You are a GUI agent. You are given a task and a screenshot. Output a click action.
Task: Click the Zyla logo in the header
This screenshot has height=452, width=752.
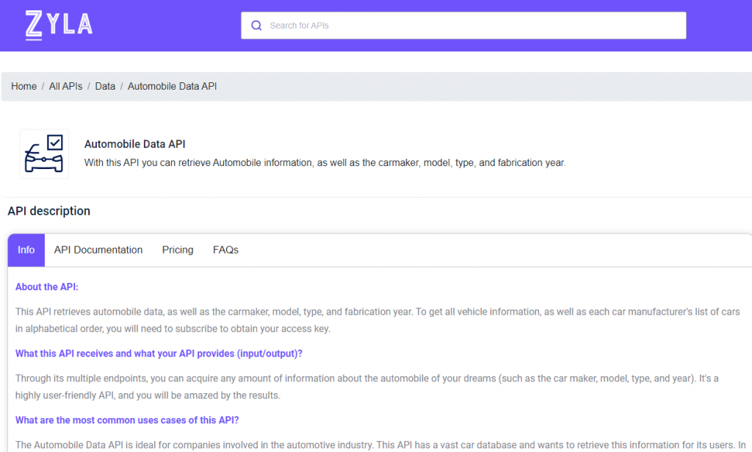coord(59,25)
